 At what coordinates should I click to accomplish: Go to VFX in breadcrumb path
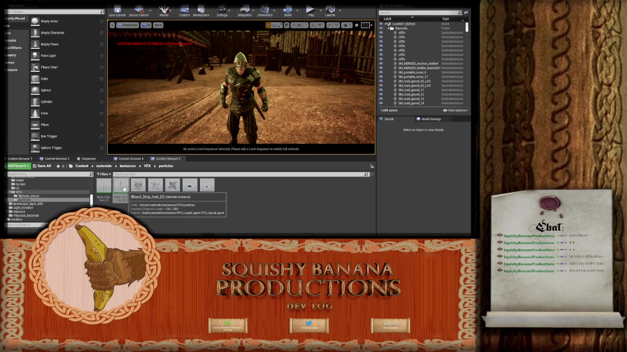coord(147,166)
